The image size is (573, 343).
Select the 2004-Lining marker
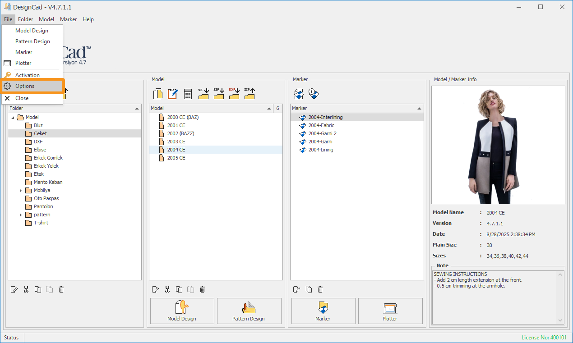pyautogui.click(x=320, y=150)
